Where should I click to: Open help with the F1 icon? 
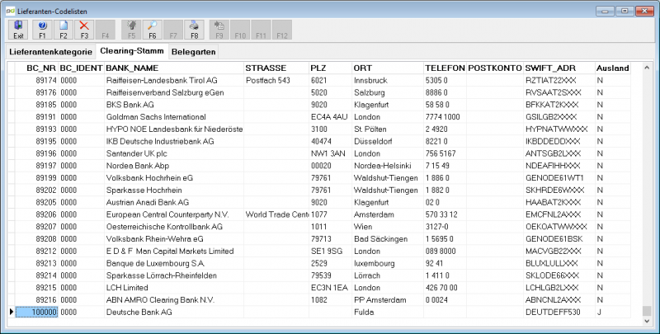[x=42, y=30]
